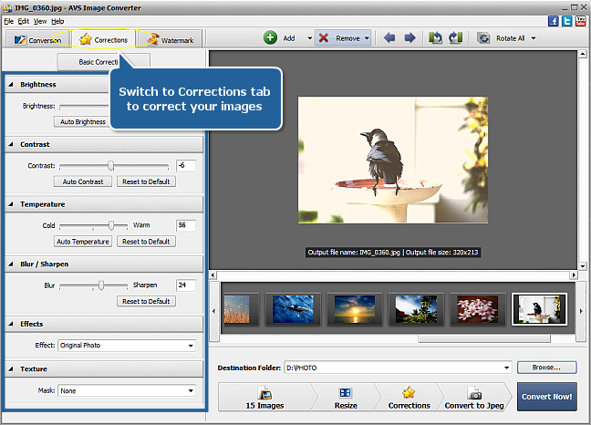Open the File menu
Viewport: 591px width, 425px height.
pyautogui.click(x=9, y=22)
